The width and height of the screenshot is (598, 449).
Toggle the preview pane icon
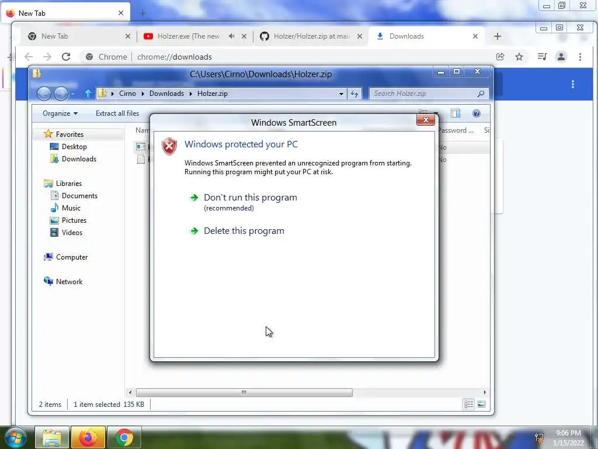point(456,113)
